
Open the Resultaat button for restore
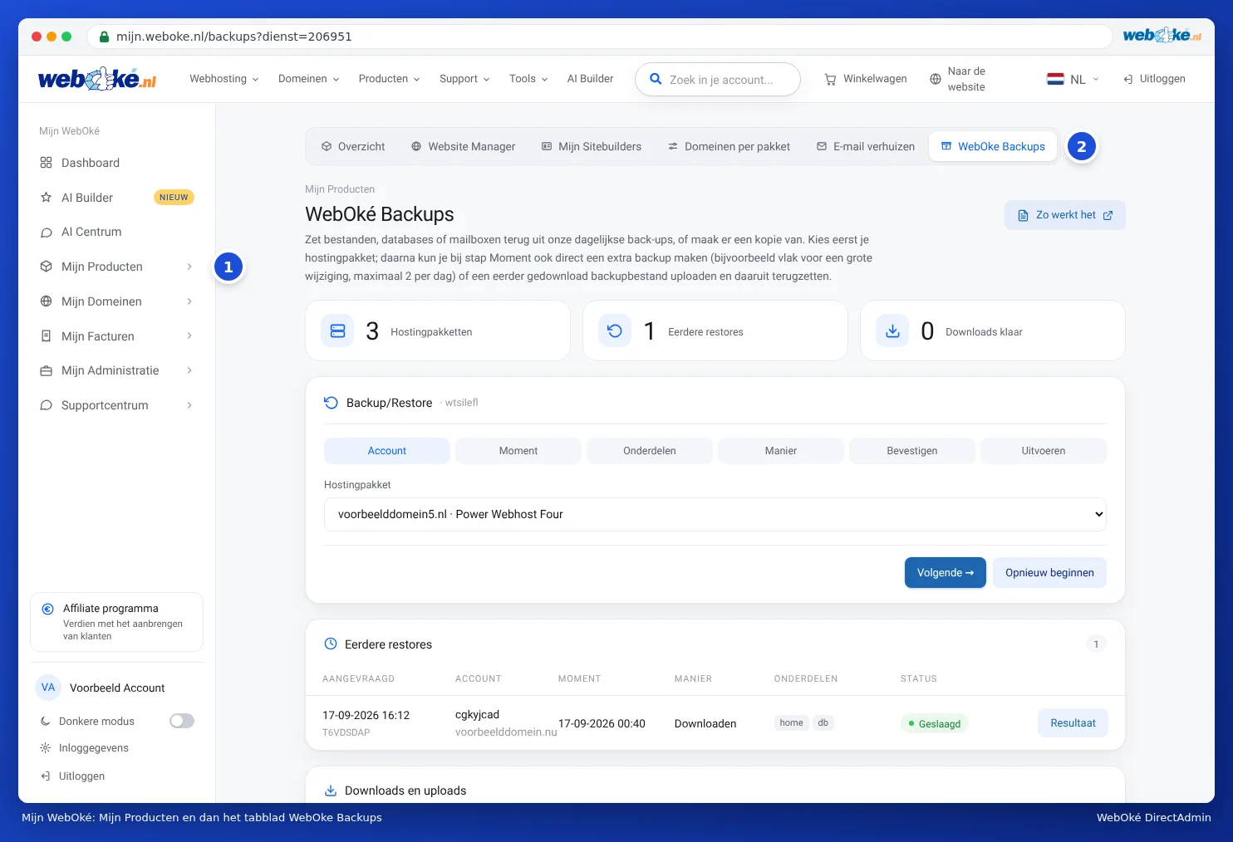click(x=1073, y=723)
